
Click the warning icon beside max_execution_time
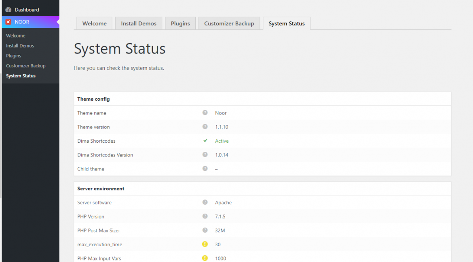pos(205,244)
